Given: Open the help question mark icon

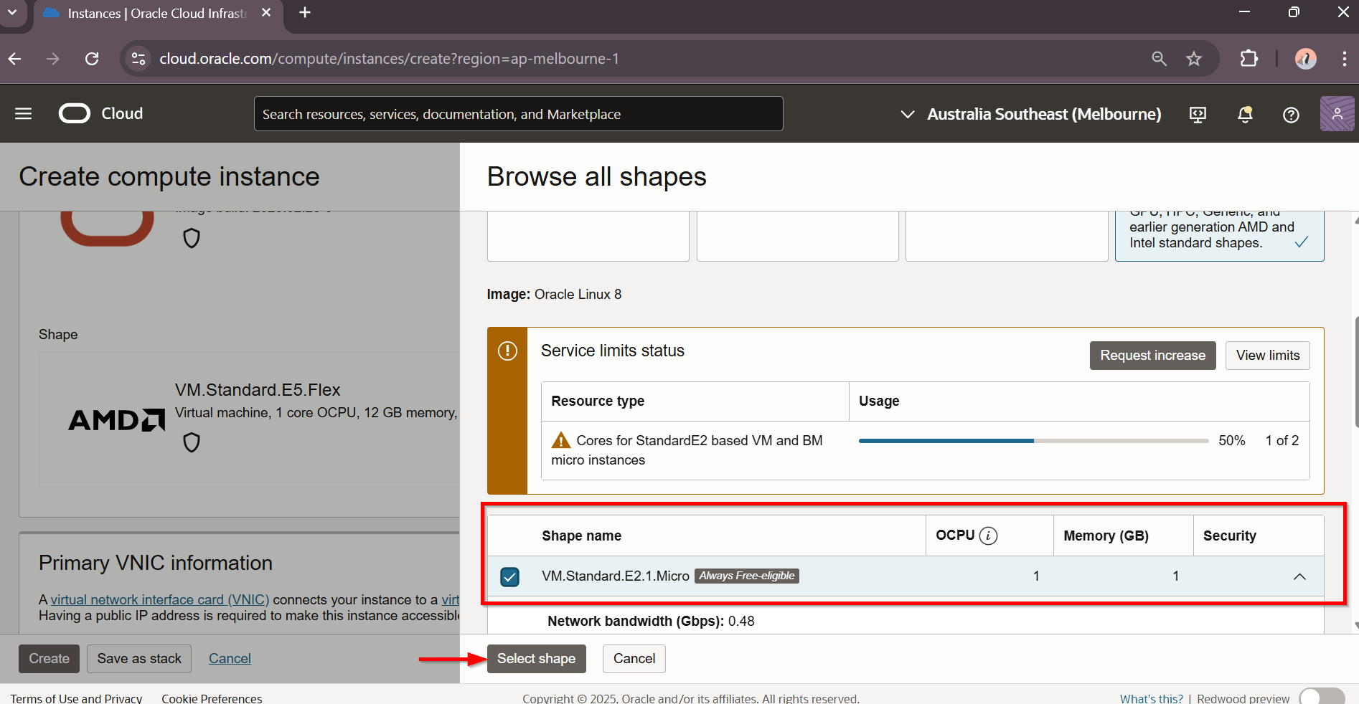Looking at the screenshot, I should coord(1291,115).
